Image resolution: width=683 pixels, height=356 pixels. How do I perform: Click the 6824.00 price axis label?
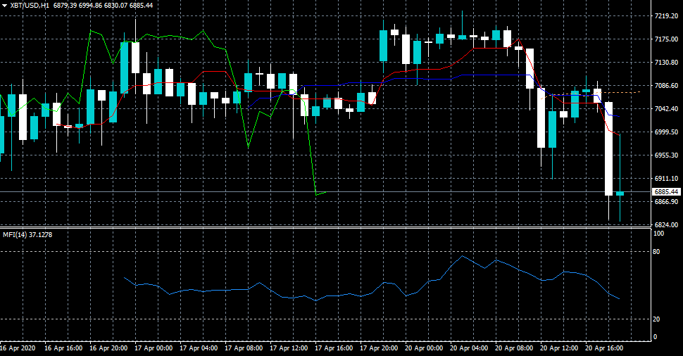665,225
